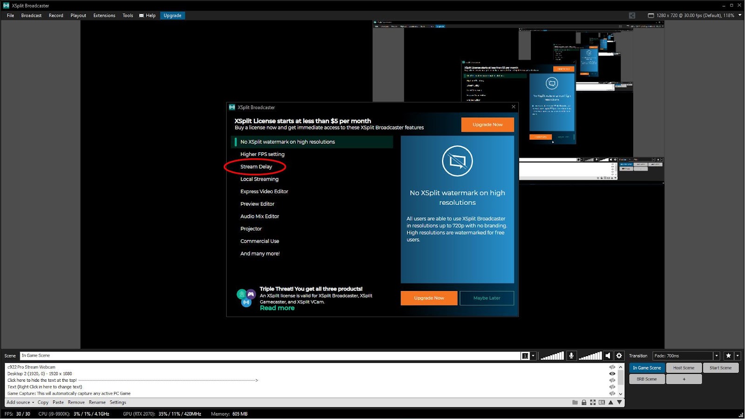745x419 pixels.
Task: Open the Add source dropdown
Action: 20,402
